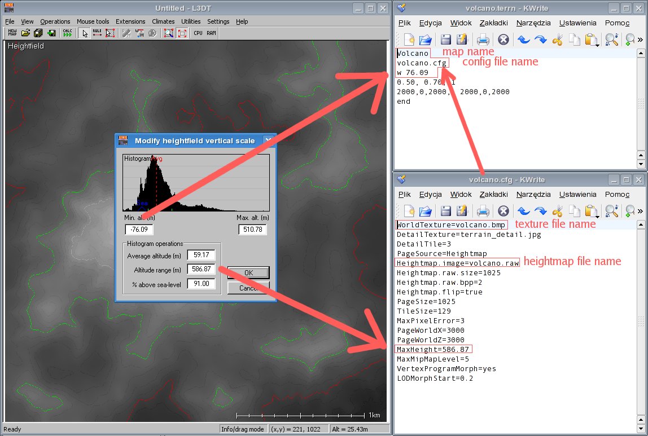The height and width of the screenshot is (436, 648).
Task: Select the RULE ruler measuring tool
Action: pos(97,33)
